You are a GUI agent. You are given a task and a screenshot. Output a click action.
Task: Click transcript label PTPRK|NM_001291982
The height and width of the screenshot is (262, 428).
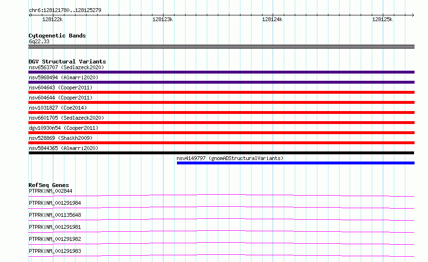pyautogui.click(x=55, y=239)
